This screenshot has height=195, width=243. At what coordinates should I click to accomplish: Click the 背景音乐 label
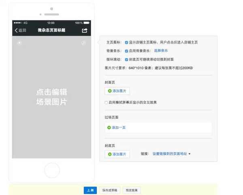click(114, 51)
